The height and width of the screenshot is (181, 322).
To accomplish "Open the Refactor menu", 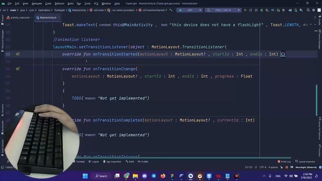I will pos(59,4).
